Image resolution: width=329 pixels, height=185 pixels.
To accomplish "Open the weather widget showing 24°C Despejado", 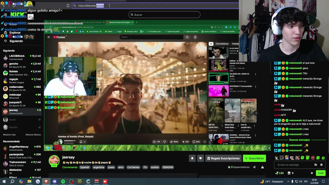I will coord(271,181).
